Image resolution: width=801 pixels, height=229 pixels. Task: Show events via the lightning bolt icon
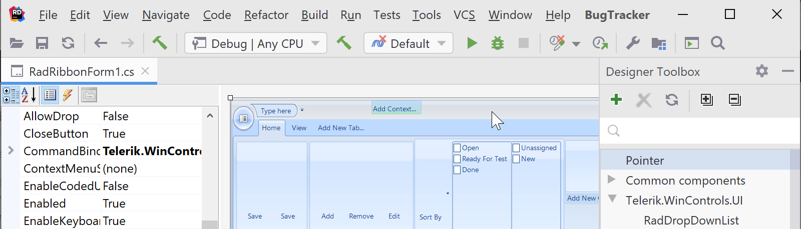tap(68, 95)
